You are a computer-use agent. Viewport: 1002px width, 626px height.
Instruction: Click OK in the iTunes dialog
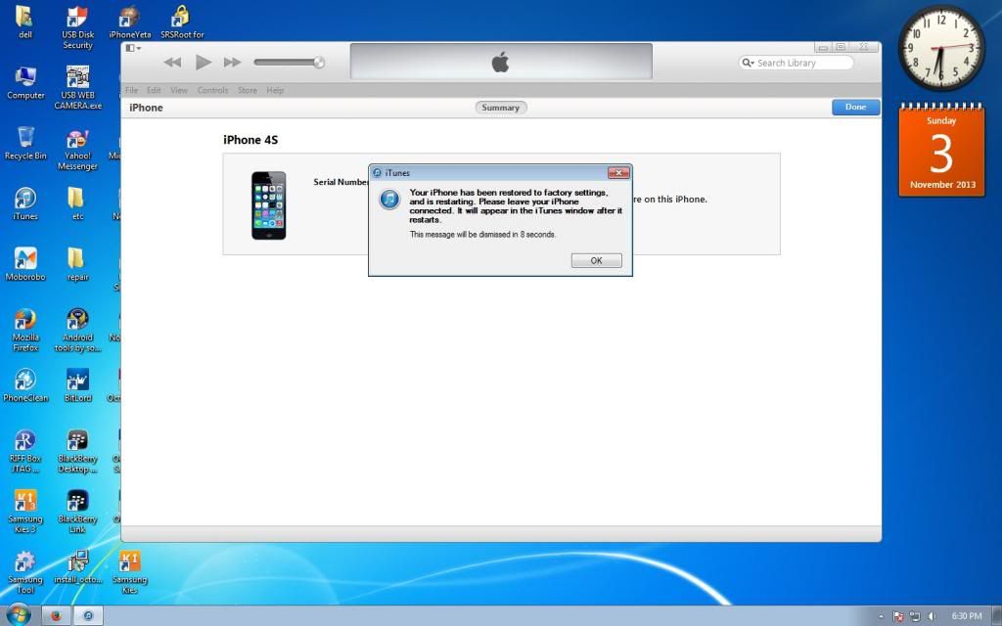[x=596, y=260]
